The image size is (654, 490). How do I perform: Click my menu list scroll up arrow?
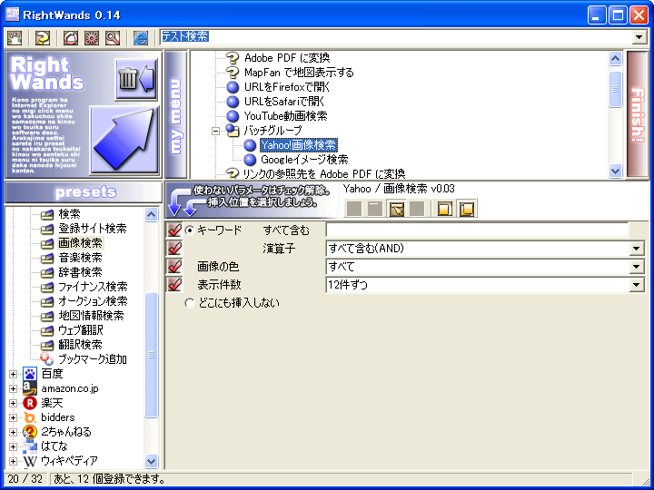[x=615, y=59]
